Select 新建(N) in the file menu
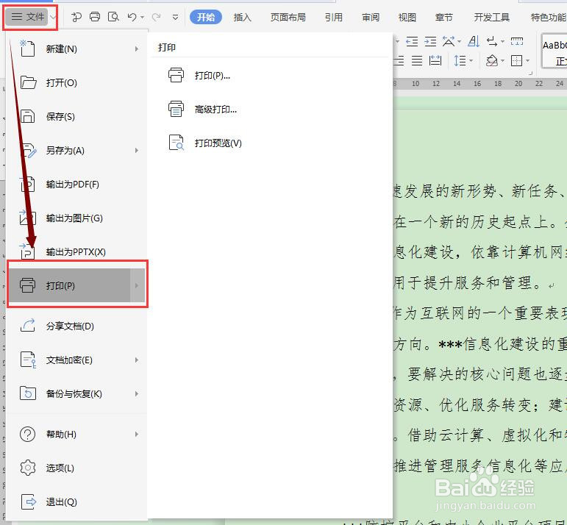Image resolution: width=567 pixels, height=525 pixels. click(x=76, y=49)
